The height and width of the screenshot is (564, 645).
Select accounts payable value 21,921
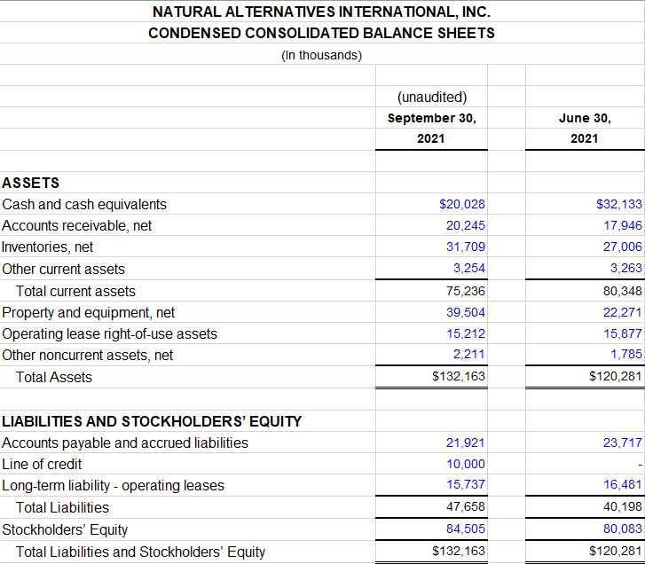[x=466, y=443]
